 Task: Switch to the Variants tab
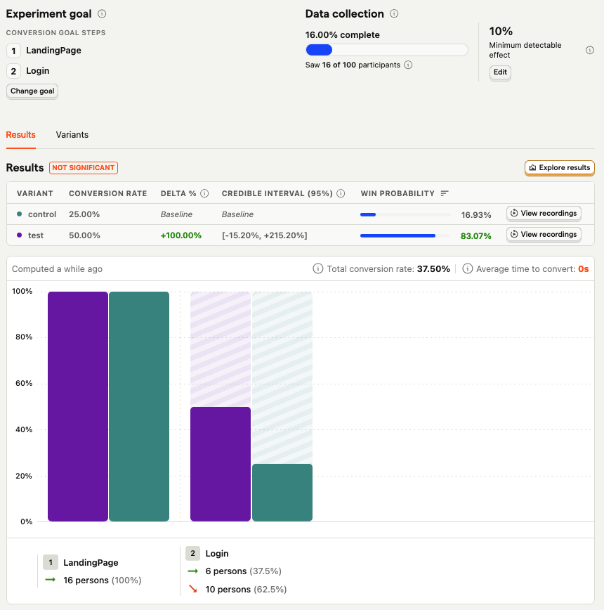coord(72,135)
